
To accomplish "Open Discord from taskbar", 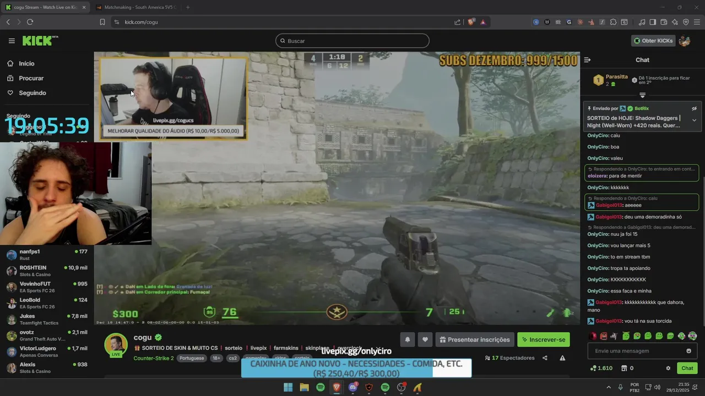I will [353, 387].
